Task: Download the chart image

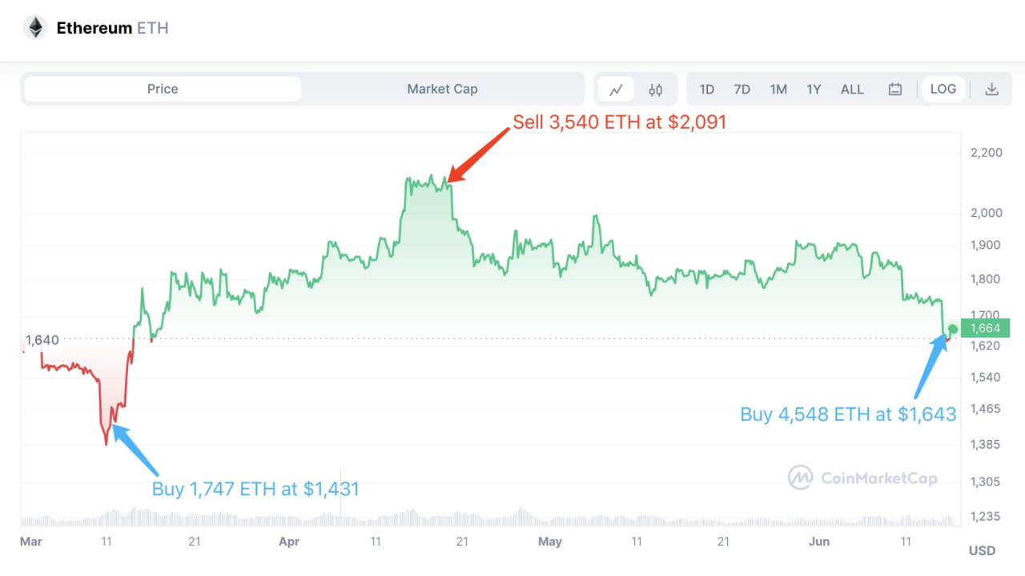Action: tap(991, 89)
